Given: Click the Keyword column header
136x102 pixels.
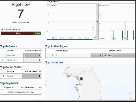Looking at the screenshot, I should point(8,88).
